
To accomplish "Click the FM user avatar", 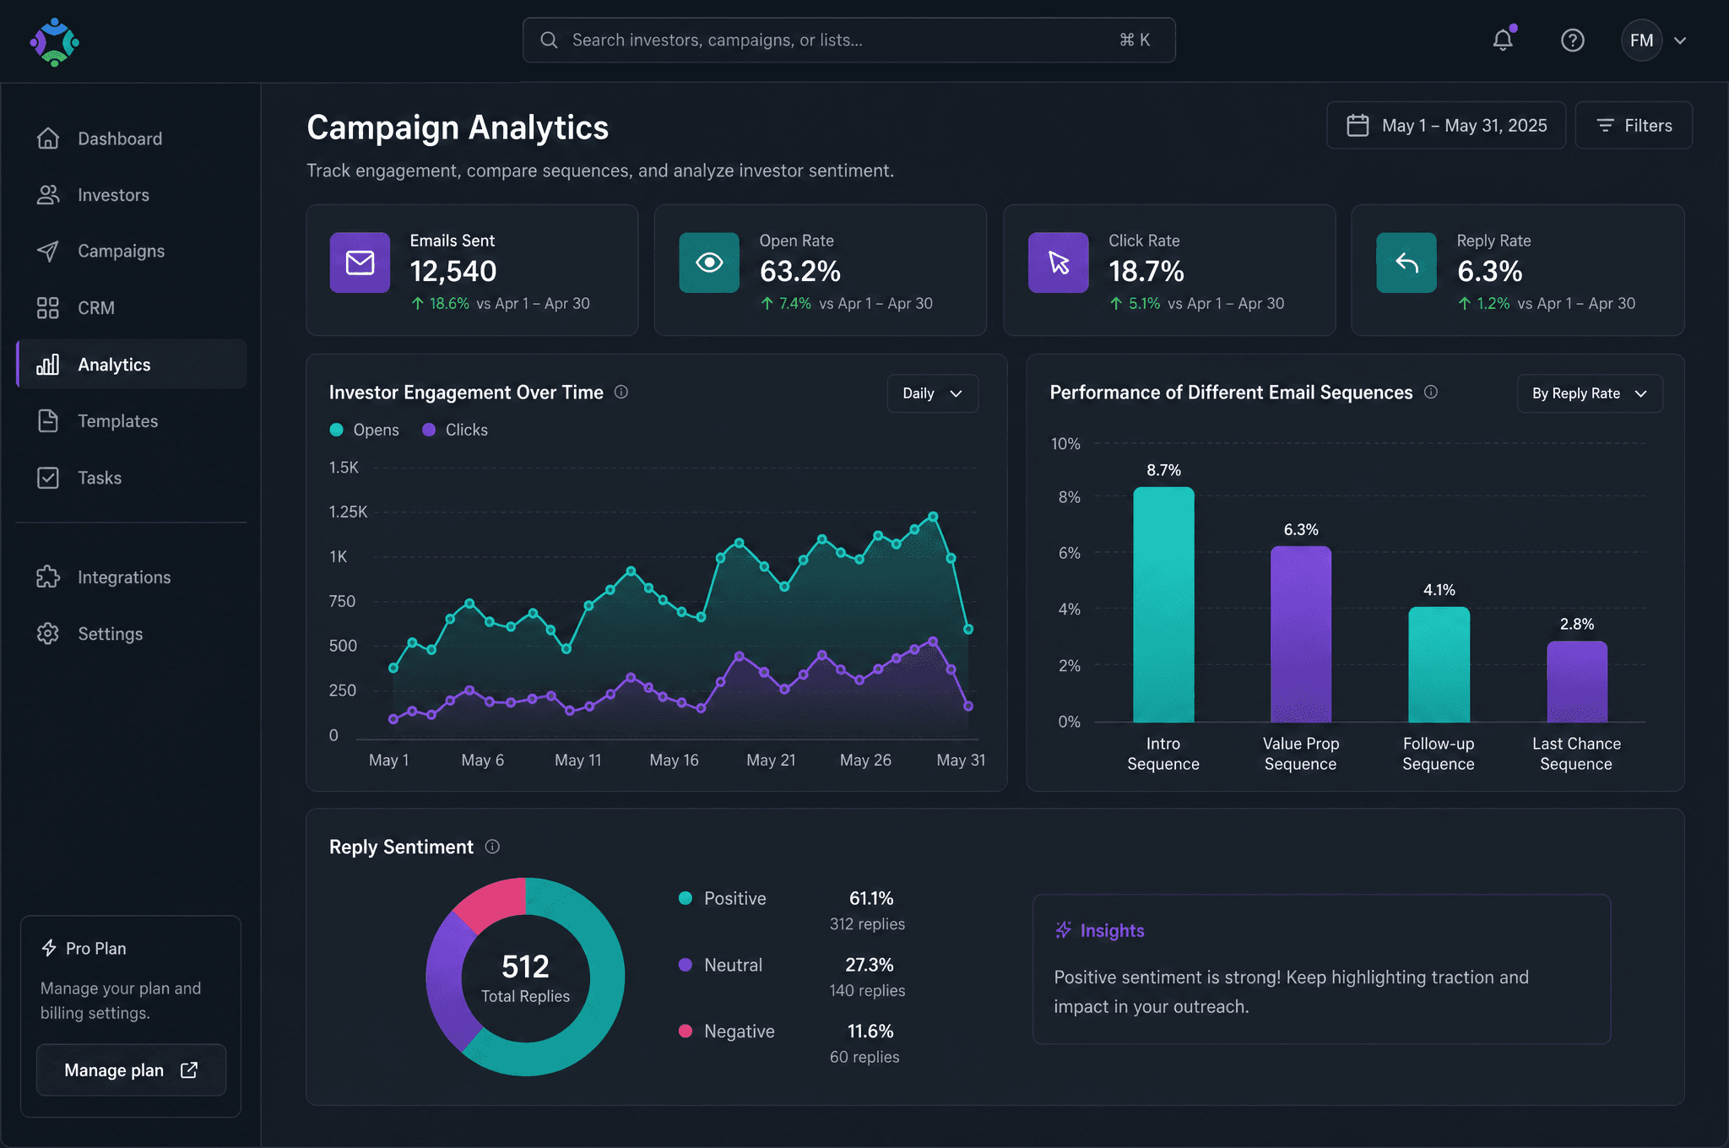I will pyautogui.click(x=1641, y=41).
